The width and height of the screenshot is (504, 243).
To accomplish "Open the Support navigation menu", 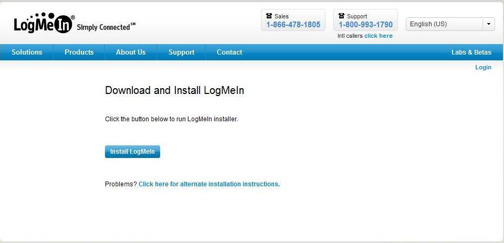I will click(x=181, y=52).
